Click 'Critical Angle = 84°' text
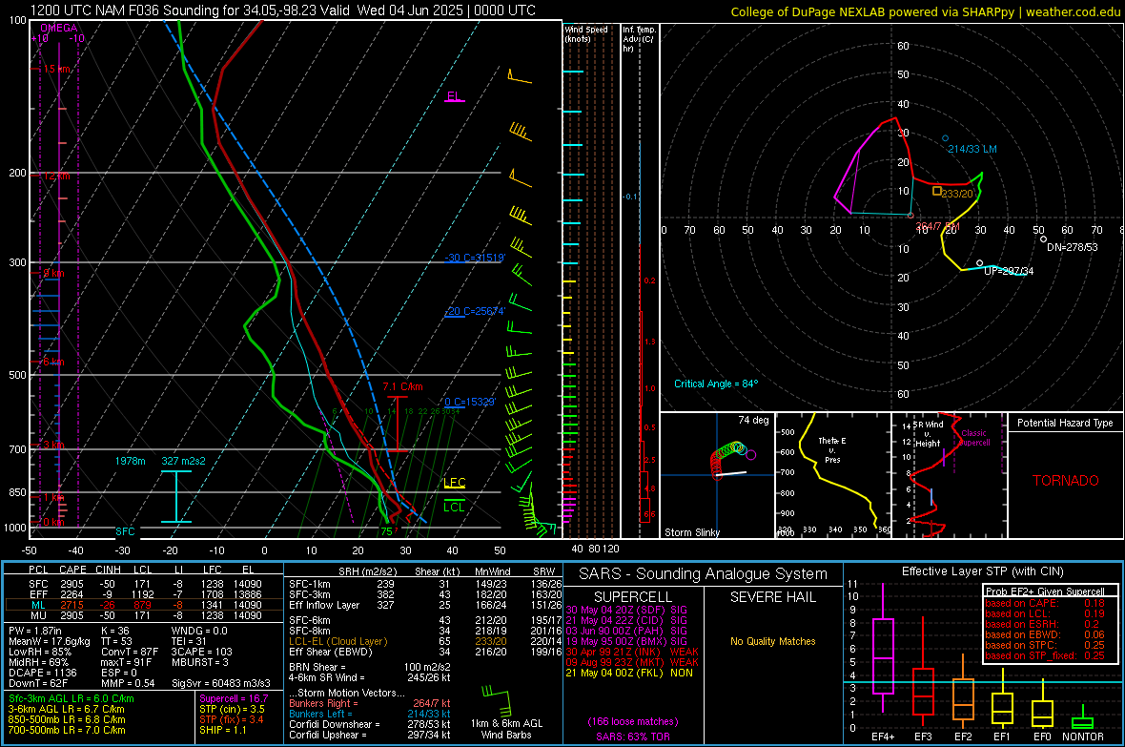 point(716,384)
